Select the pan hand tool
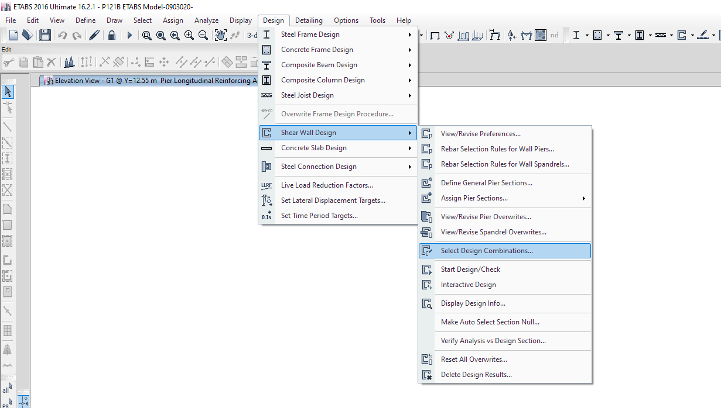Screen dimensions: 721x408 point(221,35)
